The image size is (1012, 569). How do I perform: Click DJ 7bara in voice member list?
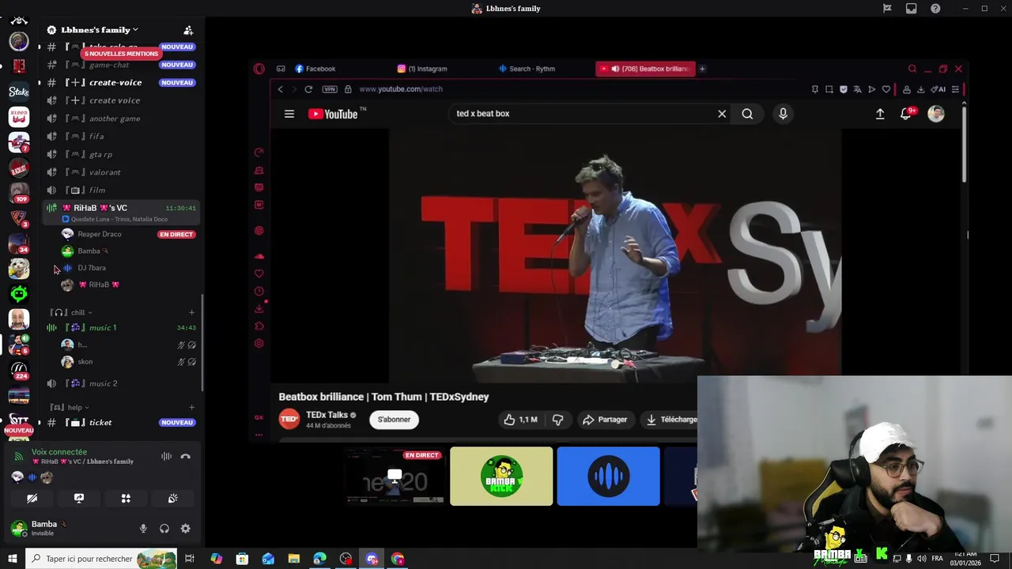tap(92, 268)
